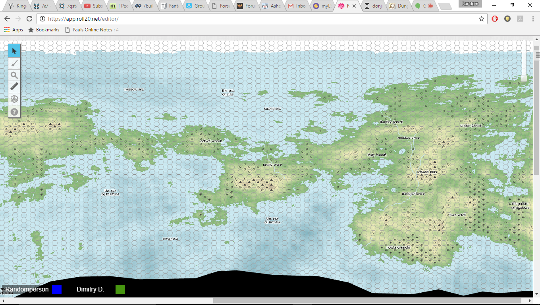View site information icon in address bar
The height and width of the screenshot is (305, 540).
42,19
